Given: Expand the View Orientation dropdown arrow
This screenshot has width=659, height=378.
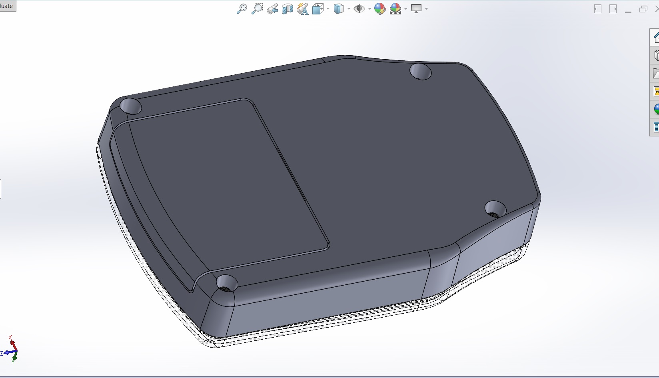Looking at the screenshot, I should click(x=328, y=9).
